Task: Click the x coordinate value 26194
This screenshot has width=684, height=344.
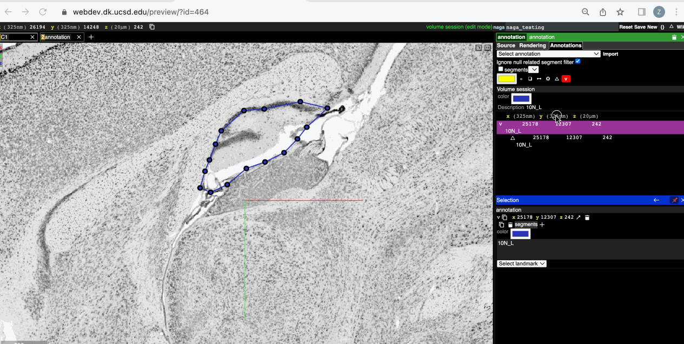Action: point(37,27)
